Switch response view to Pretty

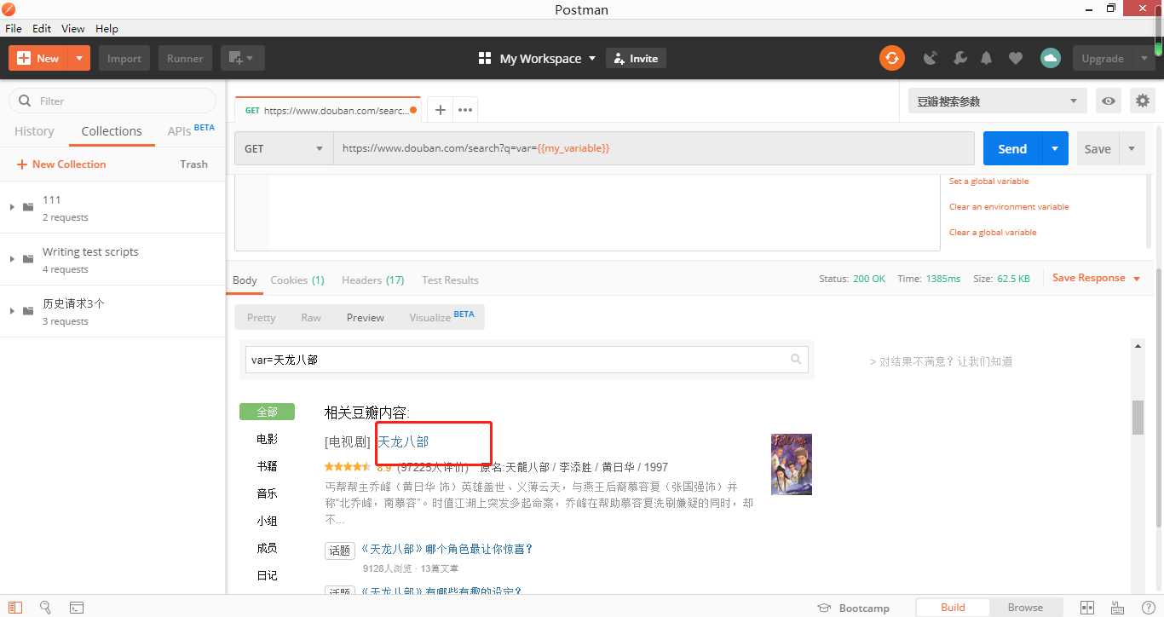[x=261, y=317]
